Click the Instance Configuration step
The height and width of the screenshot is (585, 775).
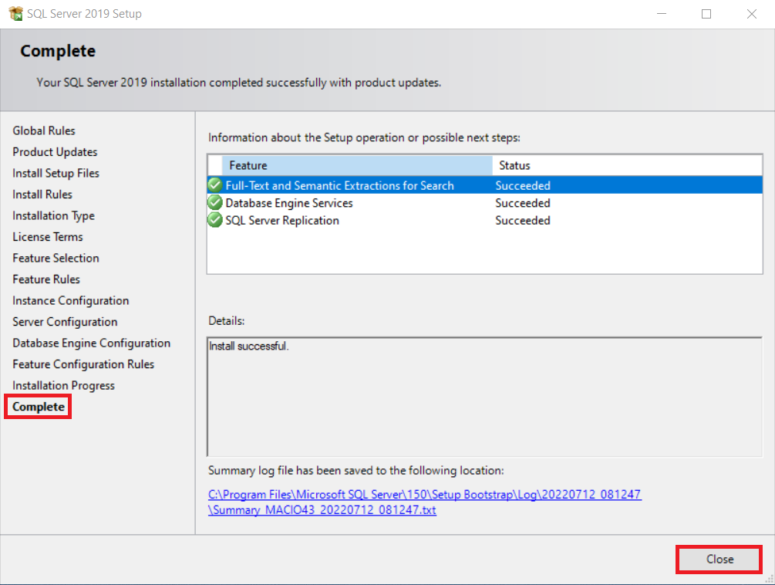[71, 301]
